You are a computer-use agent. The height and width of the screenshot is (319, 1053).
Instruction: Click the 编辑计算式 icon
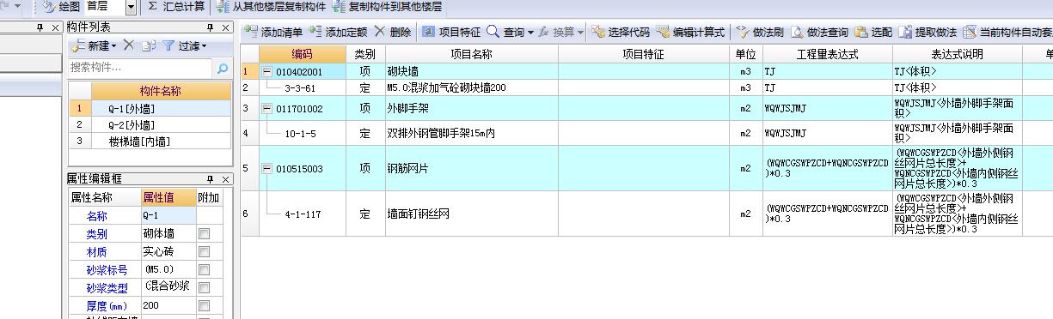[x=663, y=32]
